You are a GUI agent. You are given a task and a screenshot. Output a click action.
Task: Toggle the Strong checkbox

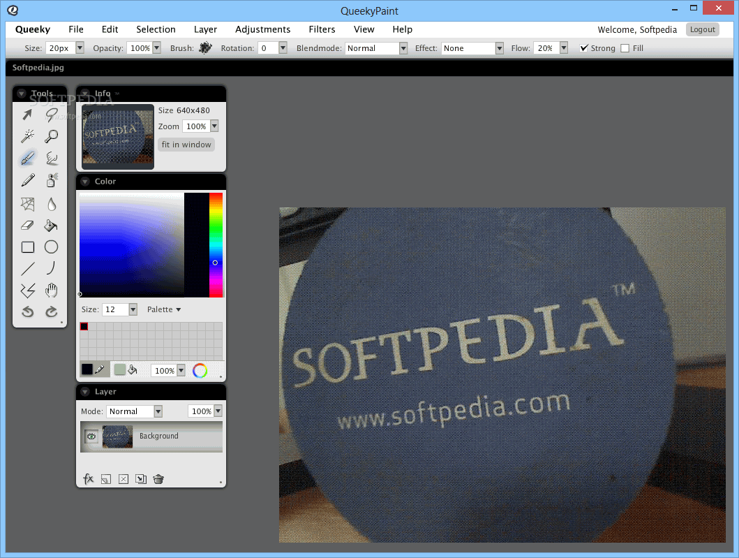584,48
